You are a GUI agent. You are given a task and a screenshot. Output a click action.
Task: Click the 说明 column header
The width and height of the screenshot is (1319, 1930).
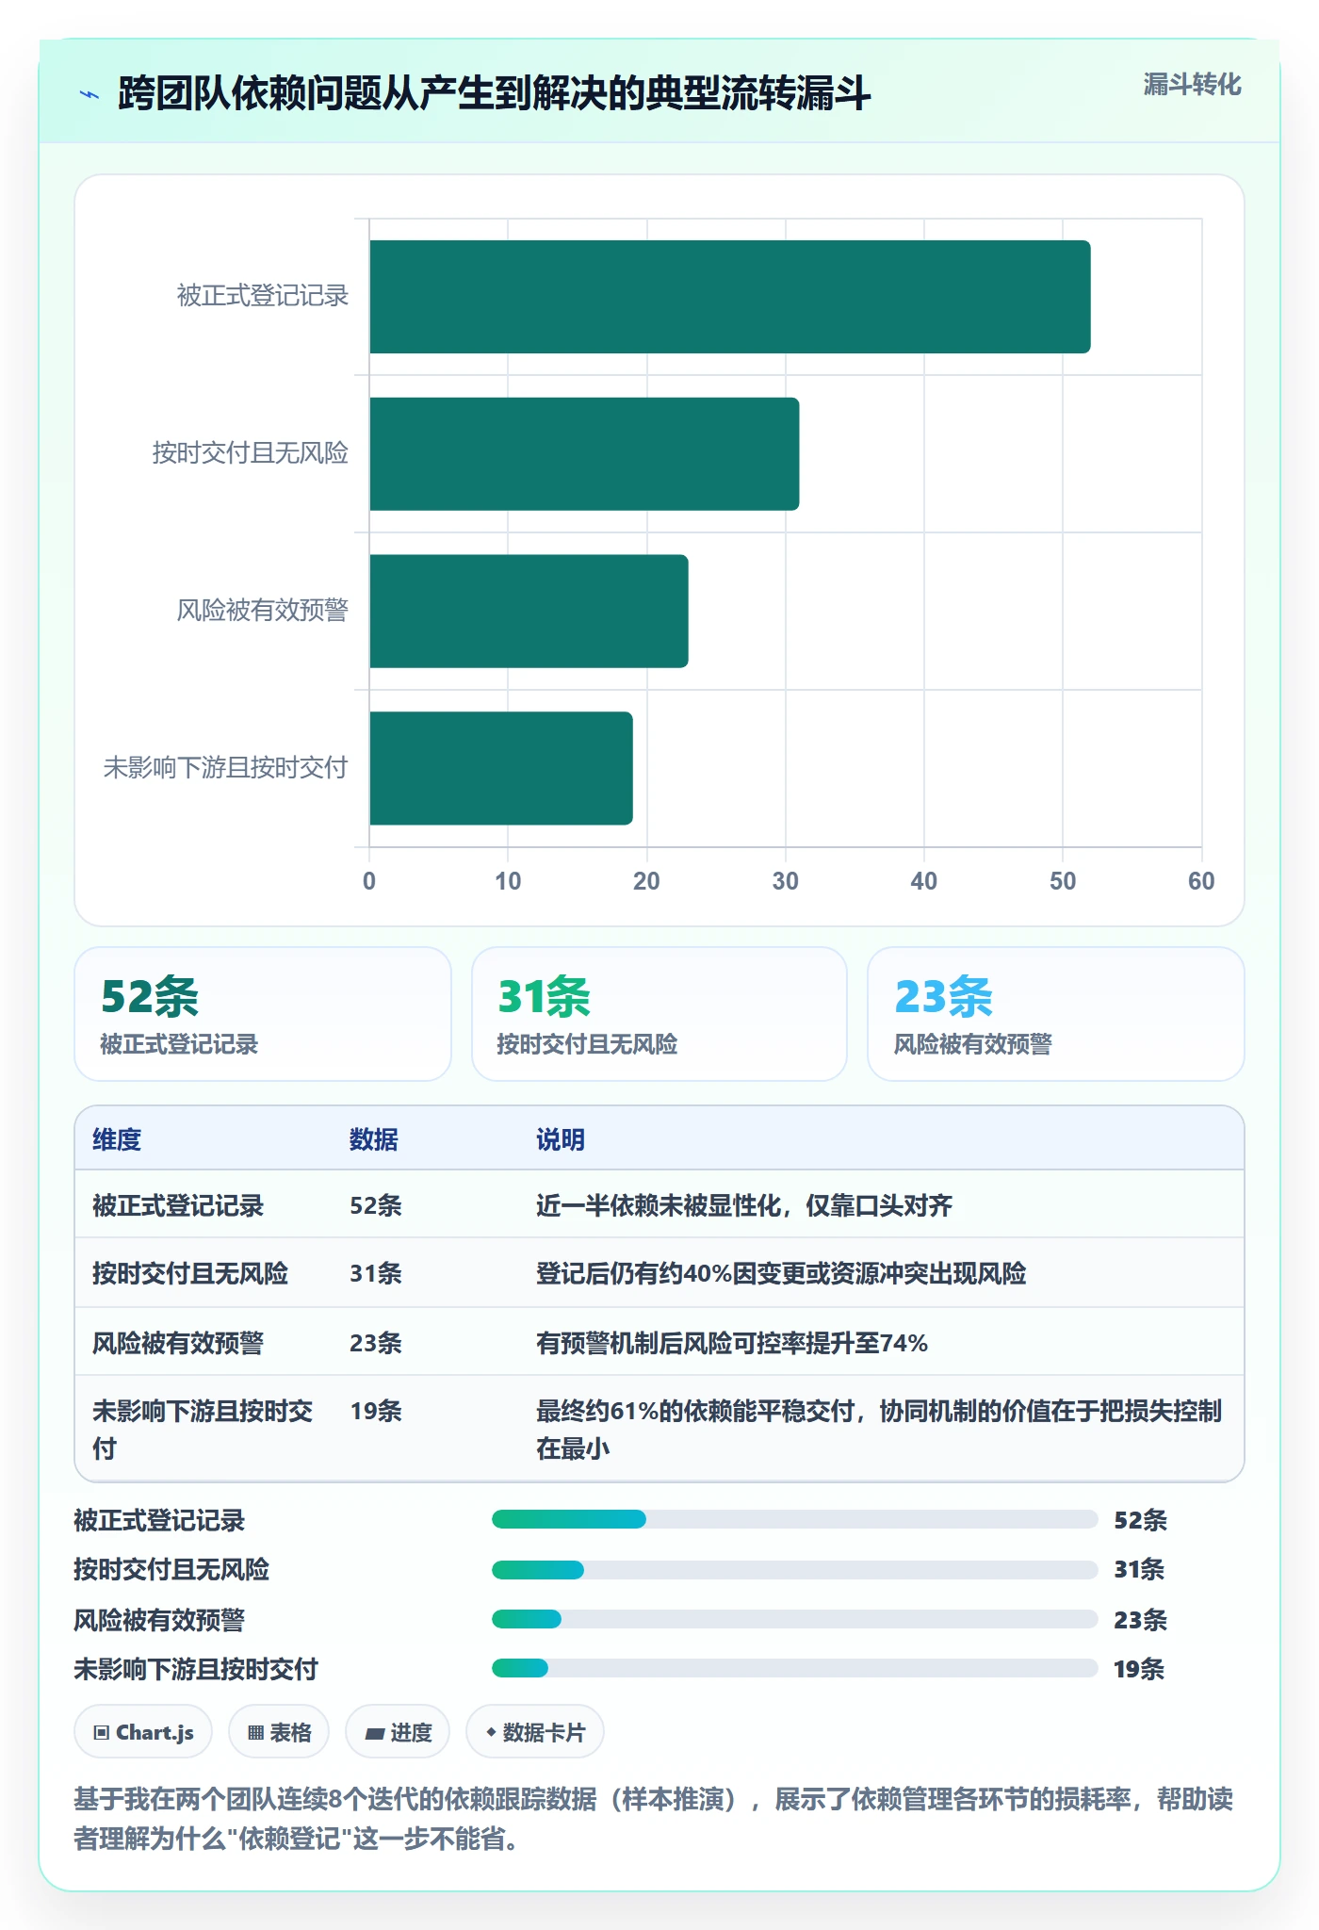click(561, 1139)
